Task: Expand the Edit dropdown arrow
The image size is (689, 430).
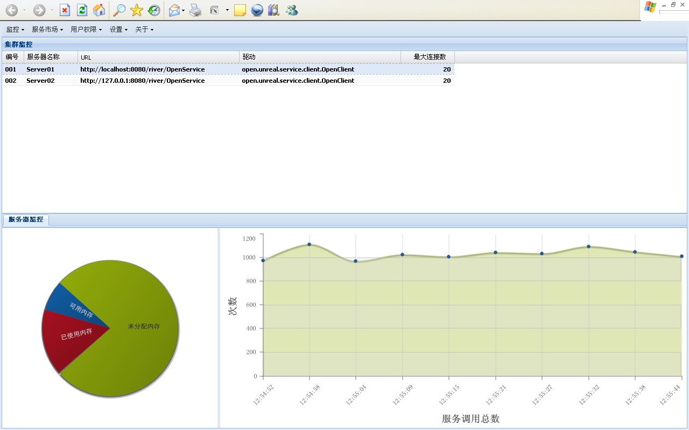Action: pos(227,10)
